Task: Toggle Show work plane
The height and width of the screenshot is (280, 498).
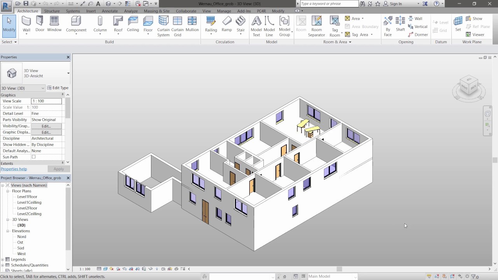Action: coord(474,18)
